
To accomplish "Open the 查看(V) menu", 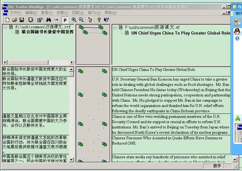I will 47,13.
